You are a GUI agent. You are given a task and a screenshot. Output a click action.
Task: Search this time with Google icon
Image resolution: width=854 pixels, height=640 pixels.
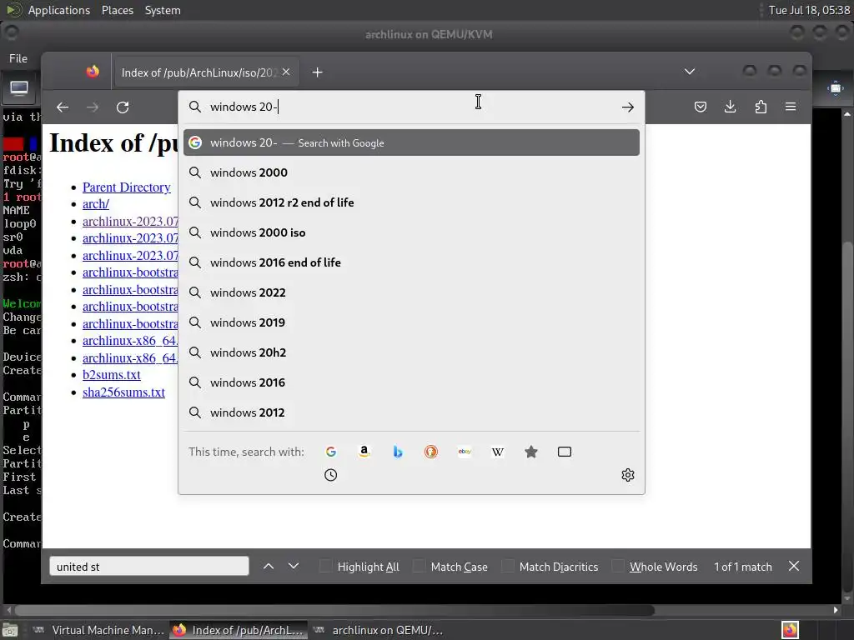point(330,452)
